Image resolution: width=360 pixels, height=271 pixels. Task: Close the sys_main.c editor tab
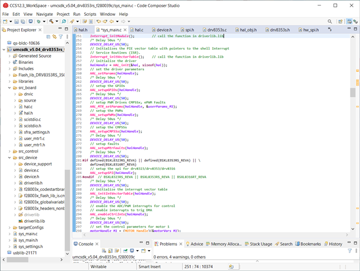point(125,30)
